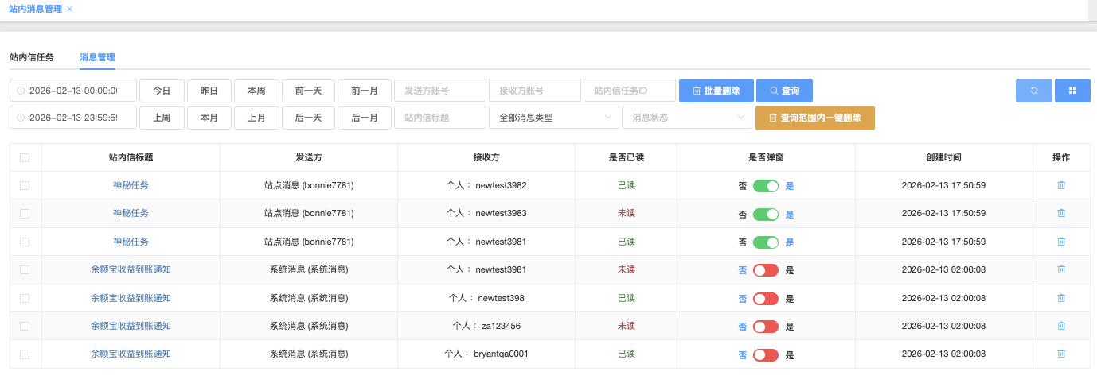
Task: Enable popup switch for za123456 row
Action: (x=766, y=327)
